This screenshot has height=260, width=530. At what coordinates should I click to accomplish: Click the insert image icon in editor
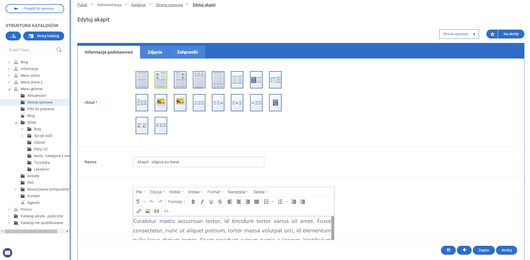(148, 211)
